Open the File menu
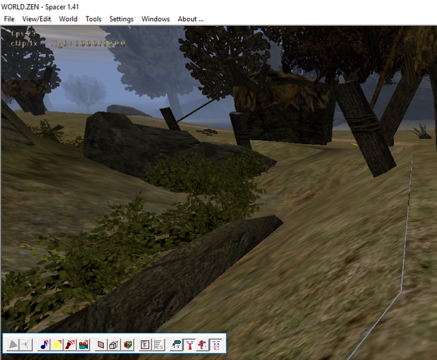Viewport: 437px width, 360px height. tap(9, 19)
